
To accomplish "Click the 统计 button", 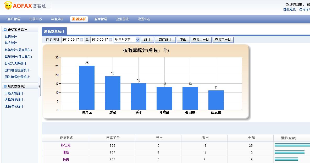I will [147, 40].
